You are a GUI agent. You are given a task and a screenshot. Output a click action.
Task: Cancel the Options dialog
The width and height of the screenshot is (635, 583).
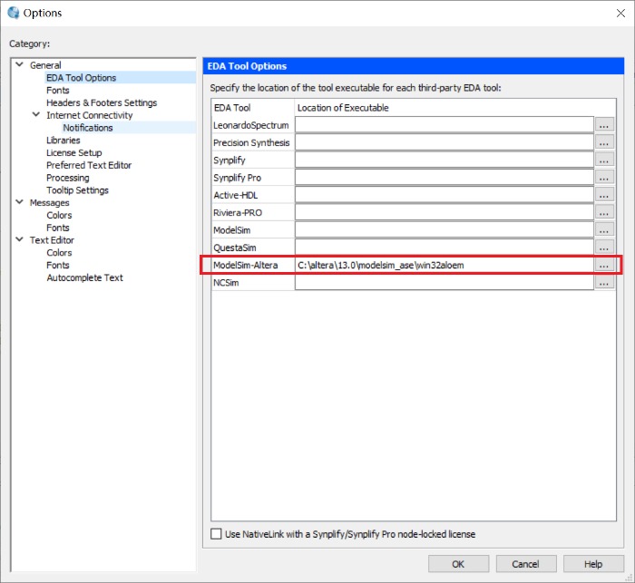click(x=525, y=564)
